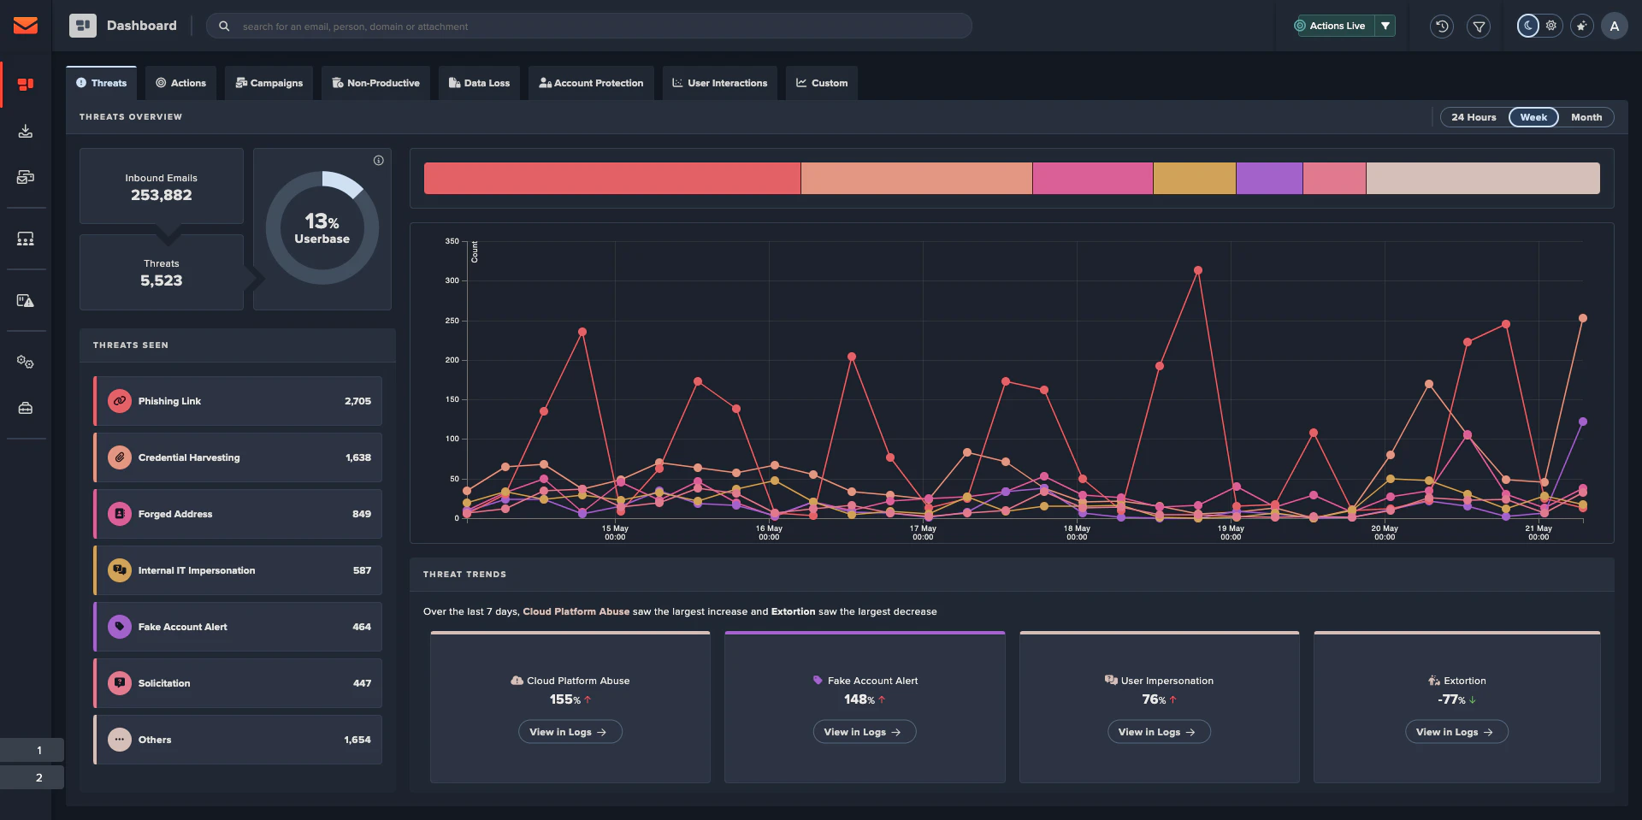This screenshot has width=1642, height=820.
Task: Expand the Phishing Link threat row
Action: 238,401
